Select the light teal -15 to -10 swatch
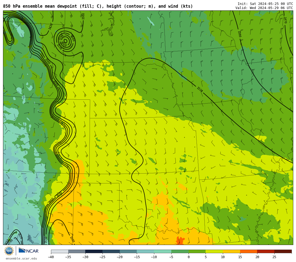The width and height of the screenshot is (296, 262). pyautogui.click(x=146, y=252)
